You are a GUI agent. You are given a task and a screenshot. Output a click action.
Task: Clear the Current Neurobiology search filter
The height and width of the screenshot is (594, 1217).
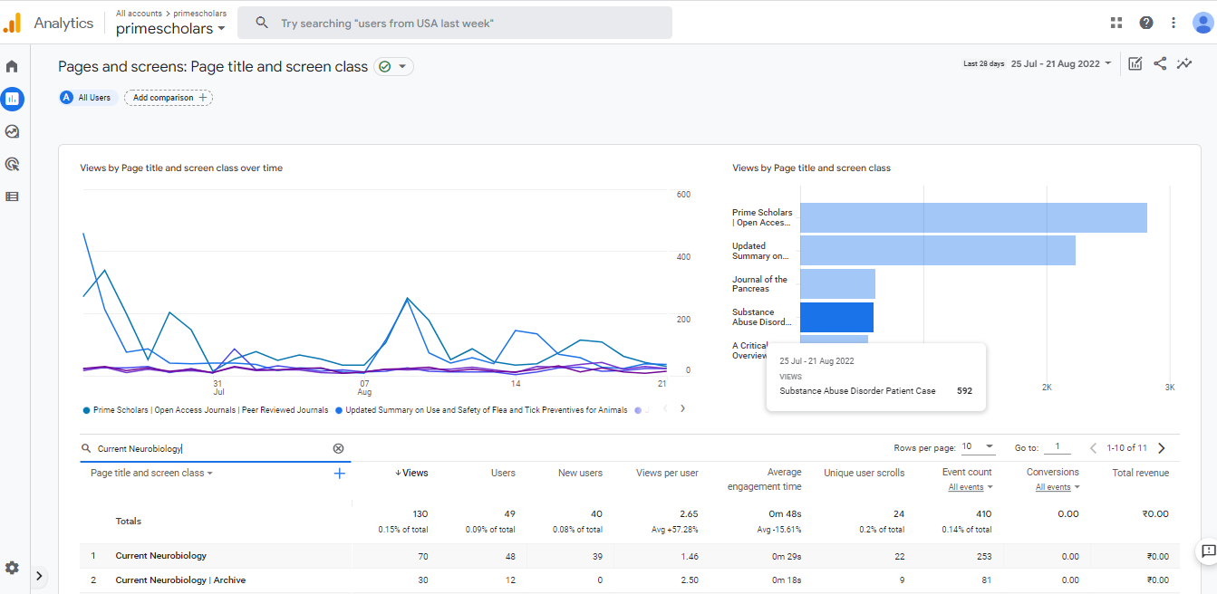[338, 448]
